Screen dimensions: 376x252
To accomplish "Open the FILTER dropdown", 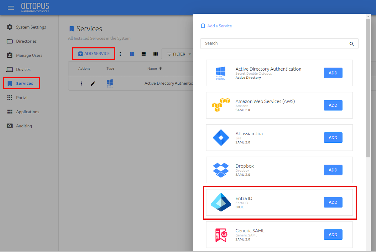I will pyautogui.click(x=179, y=54).
